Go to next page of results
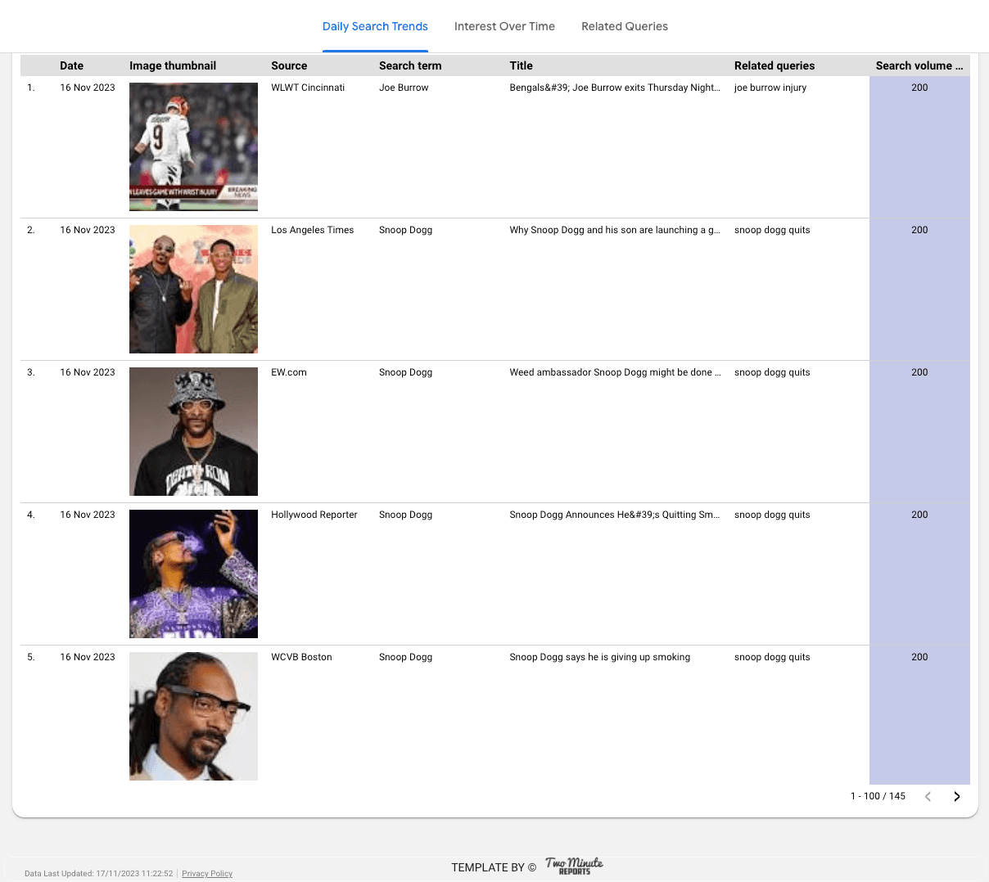The image size is (989, 882). (x=956, y=796)
